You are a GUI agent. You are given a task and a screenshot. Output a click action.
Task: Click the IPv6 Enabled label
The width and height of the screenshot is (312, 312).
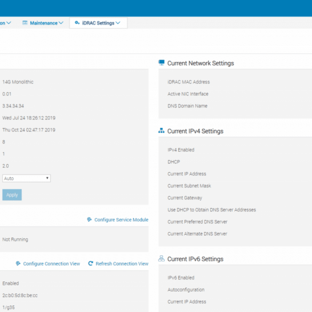181,277
